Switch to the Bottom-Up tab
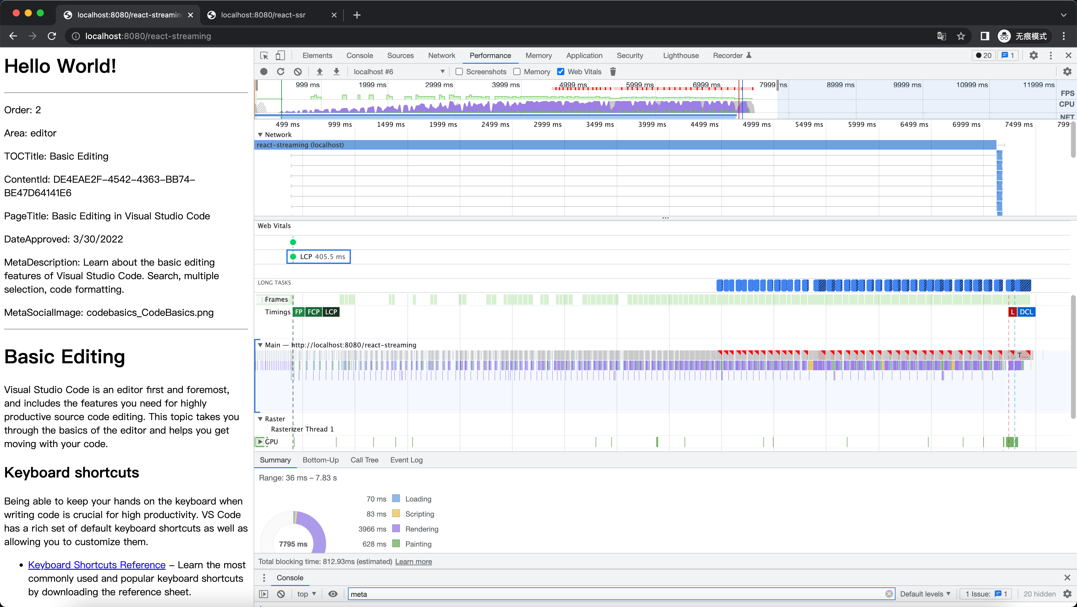The width and height of the screenshot is (1077, 607). click(321, 460)
